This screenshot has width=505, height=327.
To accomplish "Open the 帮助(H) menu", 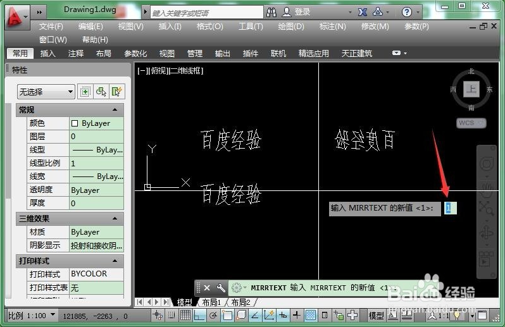I will coord(95,40).
